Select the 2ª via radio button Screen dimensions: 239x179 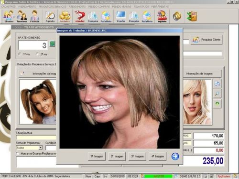point(37,54)
